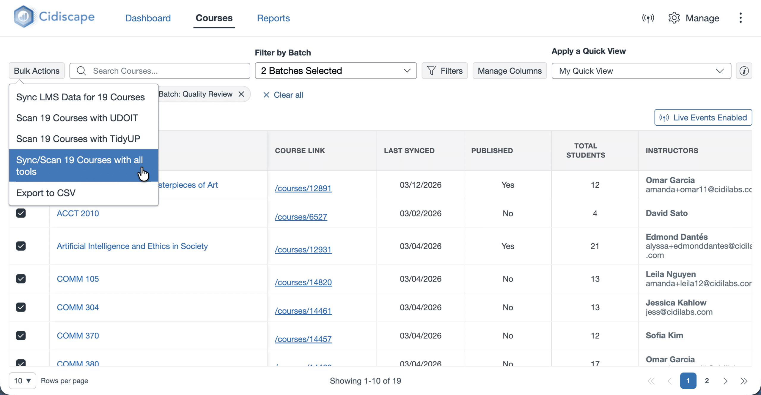Click the live events broadcast icon in header
Screen dimensions: 761x395
648,18
